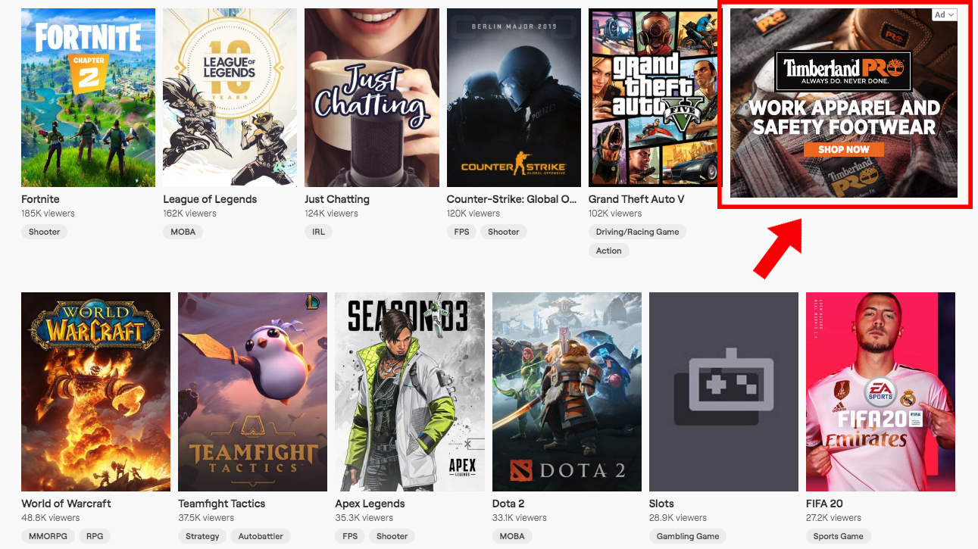This screenshot has height=549, width=978.
Task: Click the 120K viewers text
Action: [x=473, y=214]
